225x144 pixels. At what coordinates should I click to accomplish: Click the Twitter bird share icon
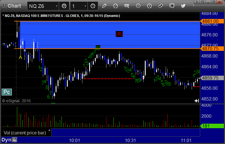pos(183,6)
